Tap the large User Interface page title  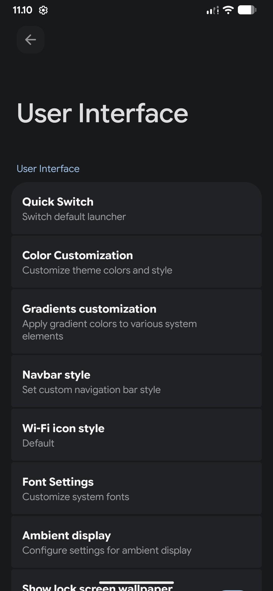102,113
